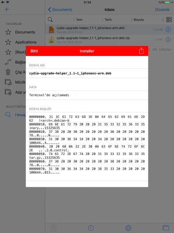Sort files by İsim
The image size is (174, 233).
click(x=78, y=19)
